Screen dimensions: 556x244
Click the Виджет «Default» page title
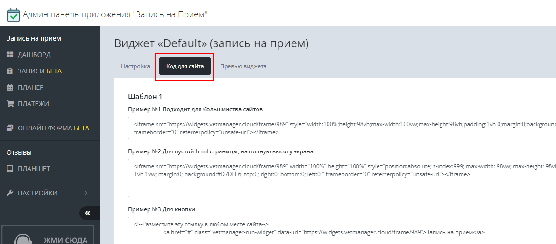[x=211, y=43]
